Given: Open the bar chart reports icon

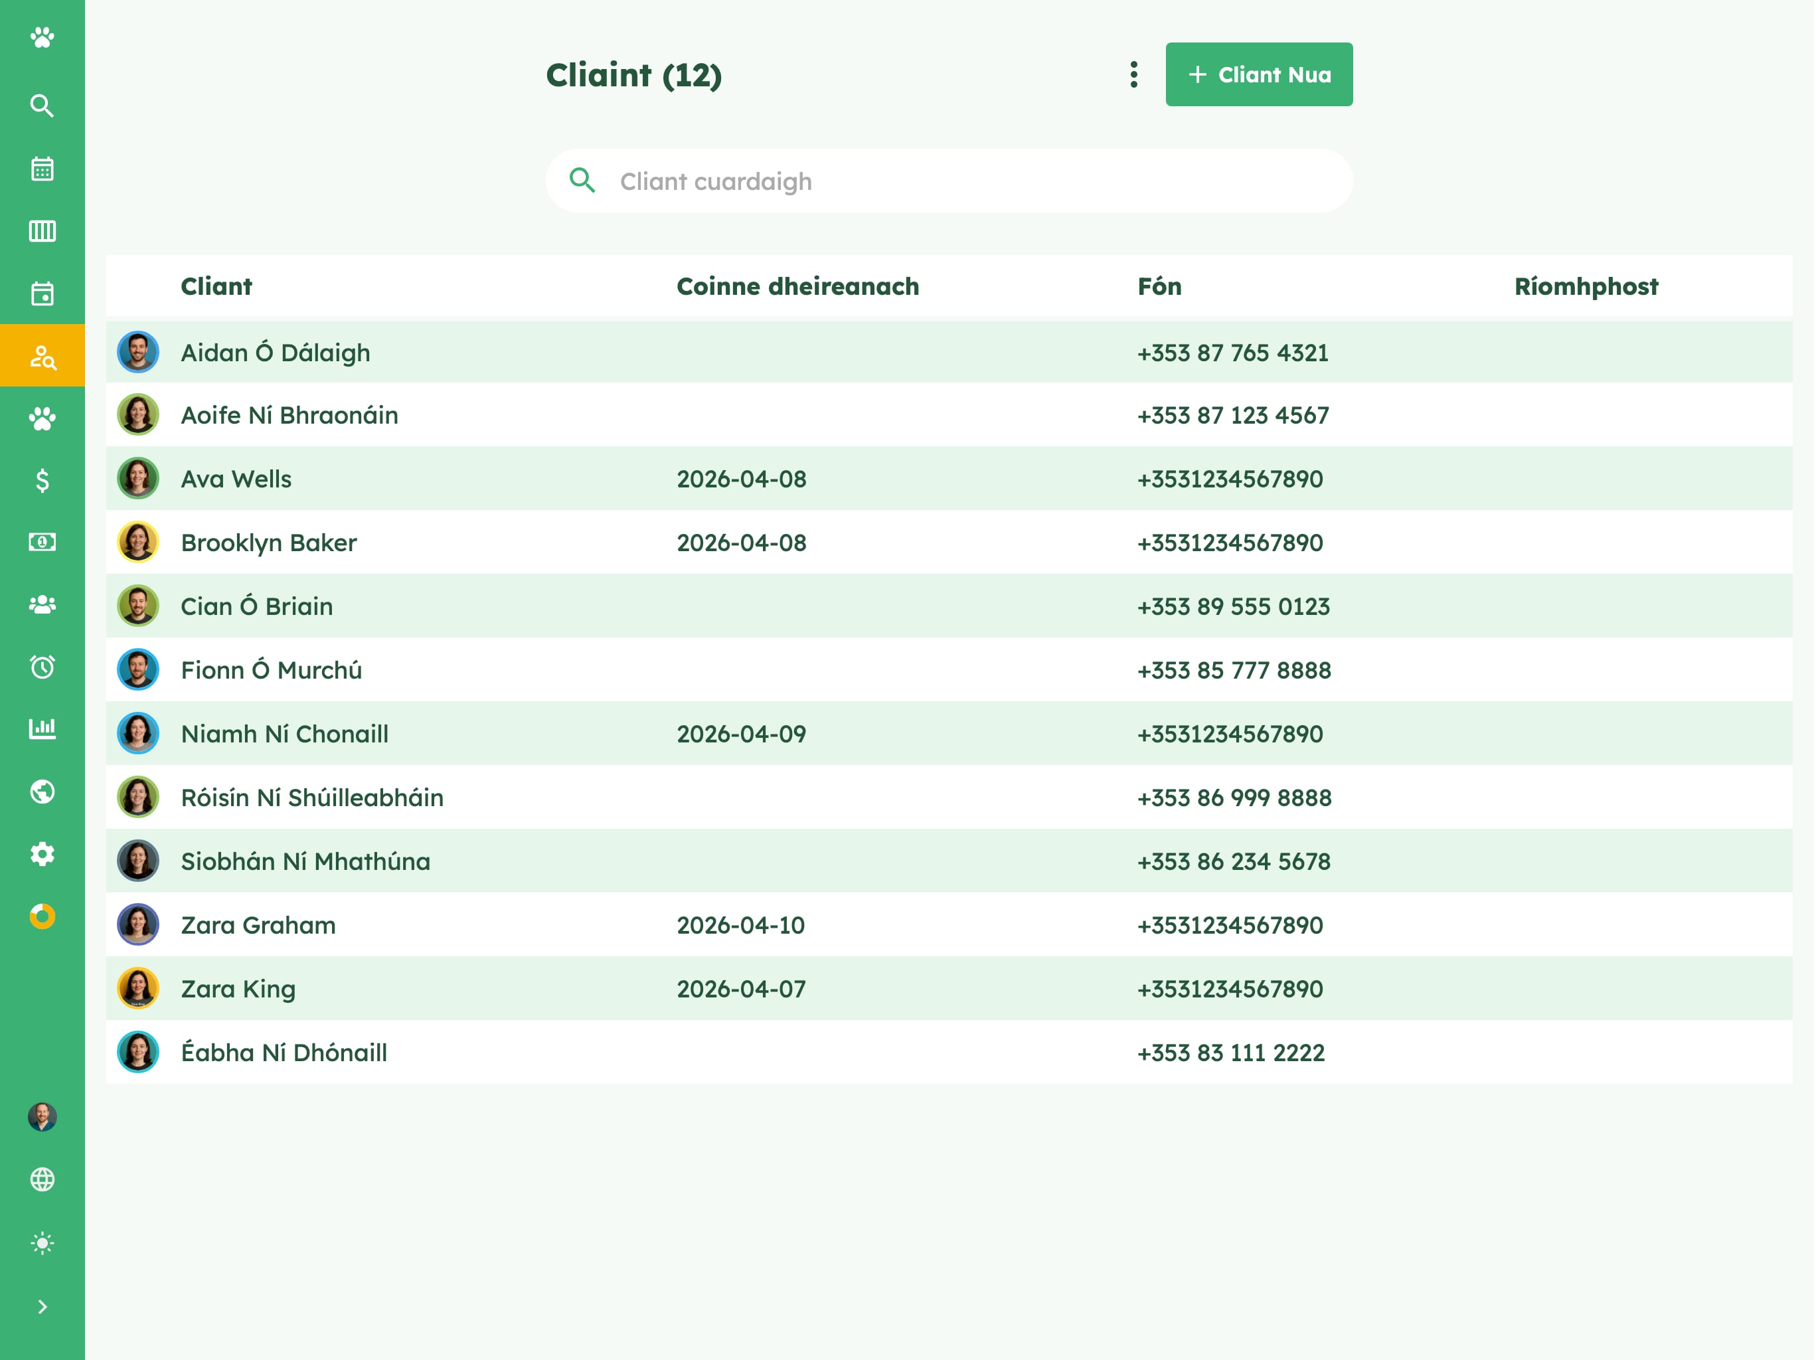Looking at the screenshot, I should [42, 728].
